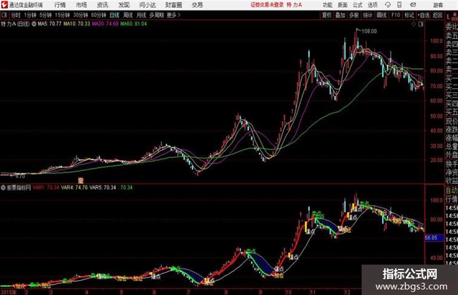Open the 交易 menu

(197, 5)
